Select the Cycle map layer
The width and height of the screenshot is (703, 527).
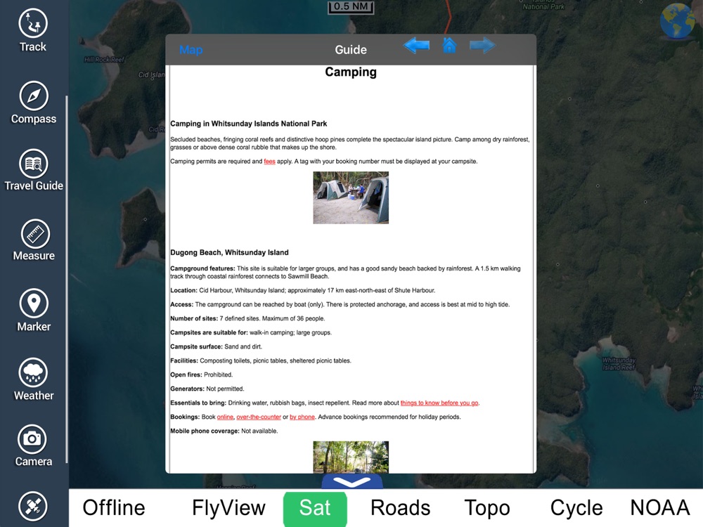[x=576, y=508]
